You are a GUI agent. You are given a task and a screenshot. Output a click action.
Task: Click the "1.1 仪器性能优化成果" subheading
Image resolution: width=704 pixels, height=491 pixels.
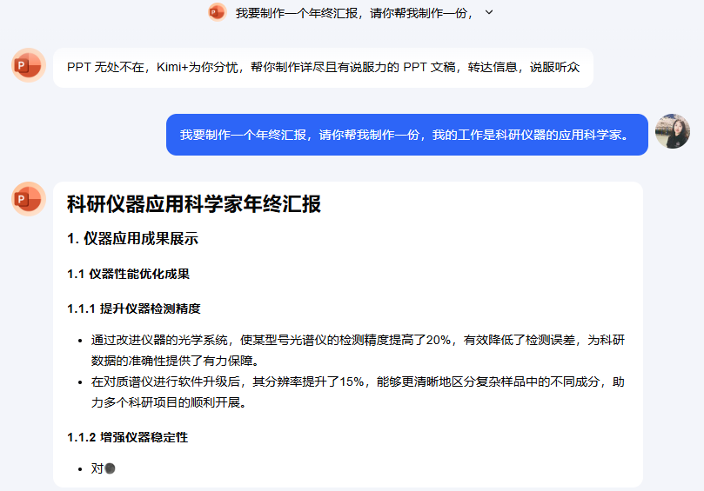click(x=128, y=274)
